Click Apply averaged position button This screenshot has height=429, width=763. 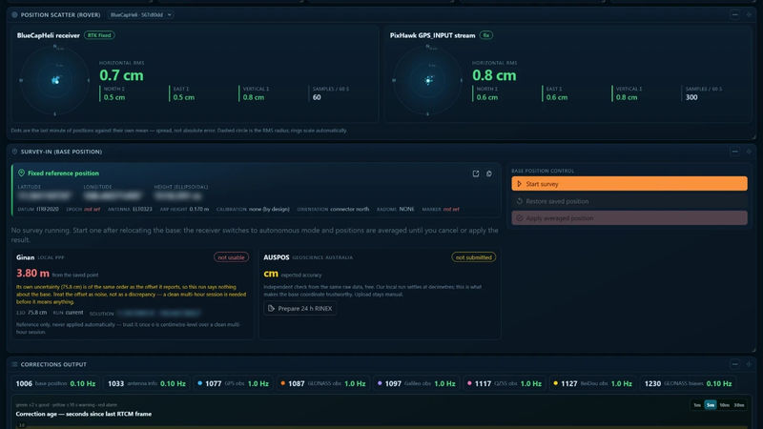pos(629,218)
